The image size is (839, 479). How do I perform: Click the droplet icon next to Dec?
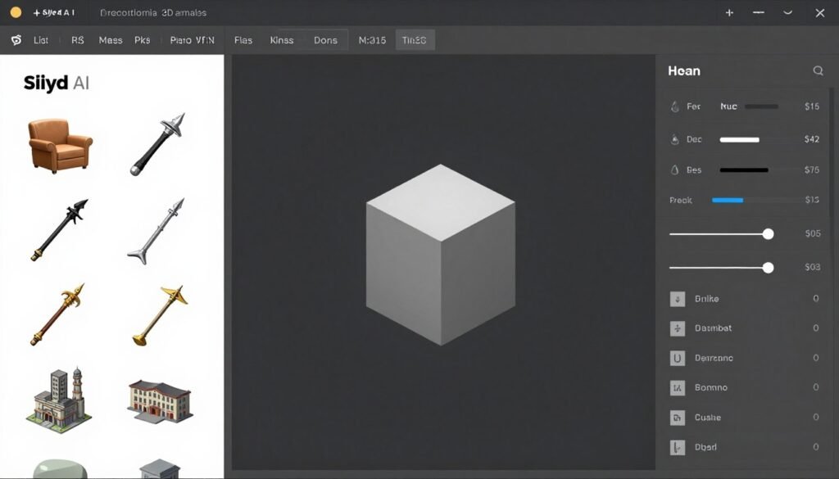[675, 139]
